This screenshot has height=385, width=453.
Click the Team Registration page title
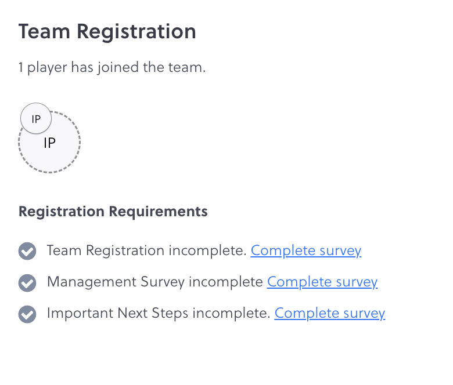[107, 31]
